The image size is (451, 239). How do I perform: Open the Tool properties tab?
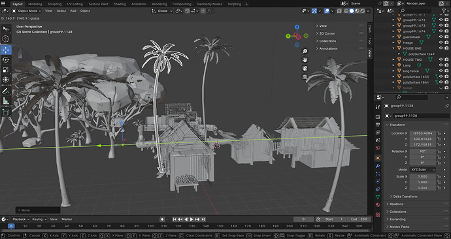(x=378, y=107)
